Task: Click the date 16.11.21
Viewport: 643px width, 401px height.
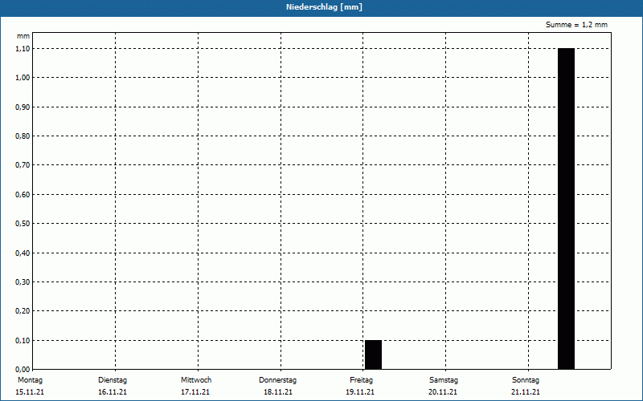Action: click(x=113, y=392)
